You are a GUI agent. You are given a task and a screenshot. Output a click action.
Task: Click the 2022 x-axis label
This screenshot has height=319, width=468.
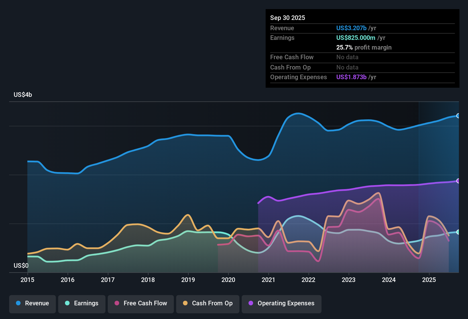[308, 280]
